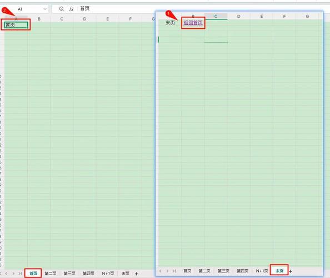This screenshot has width=330, height=278.
Task: Select column E header in left window
Action: 108,19
